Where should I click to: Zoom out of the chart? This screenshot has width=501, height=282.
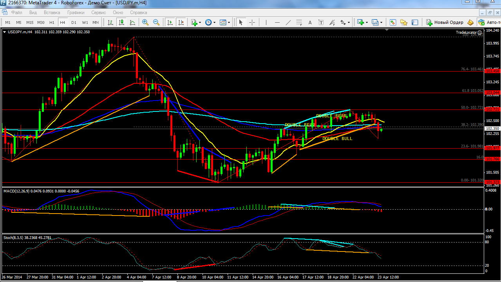[x=156, y=22]
